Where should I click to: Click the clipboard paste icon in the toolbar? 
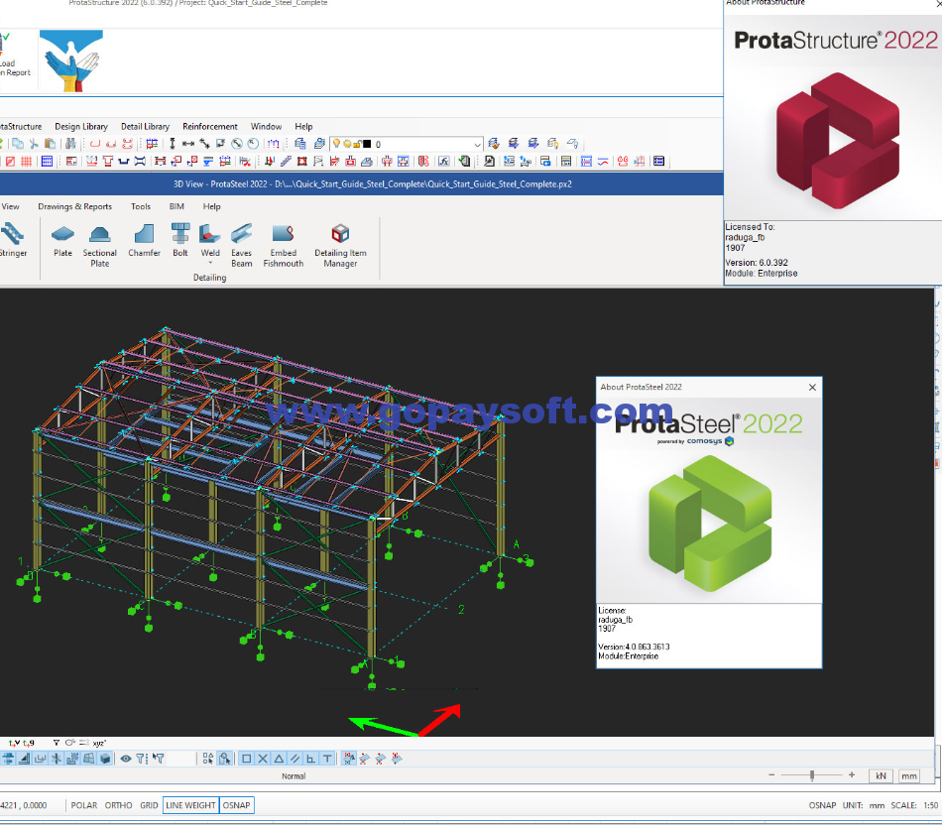point(51,144)
